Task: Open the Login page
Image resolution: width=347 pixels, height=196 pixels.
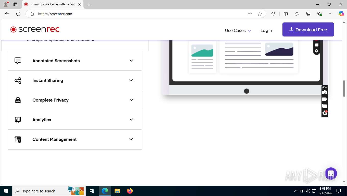Action: click(x=266, y=31)
